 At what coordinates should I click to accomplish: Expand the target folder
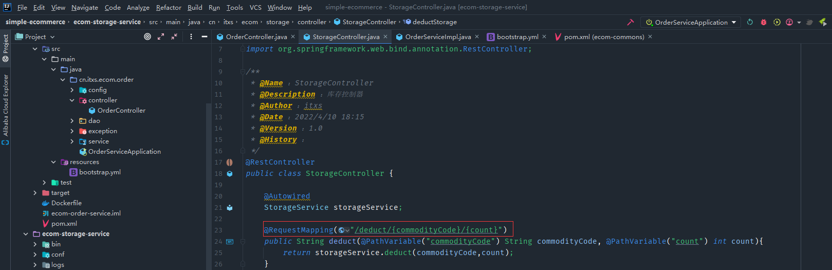pyautogui.click(x=35, y=193)
